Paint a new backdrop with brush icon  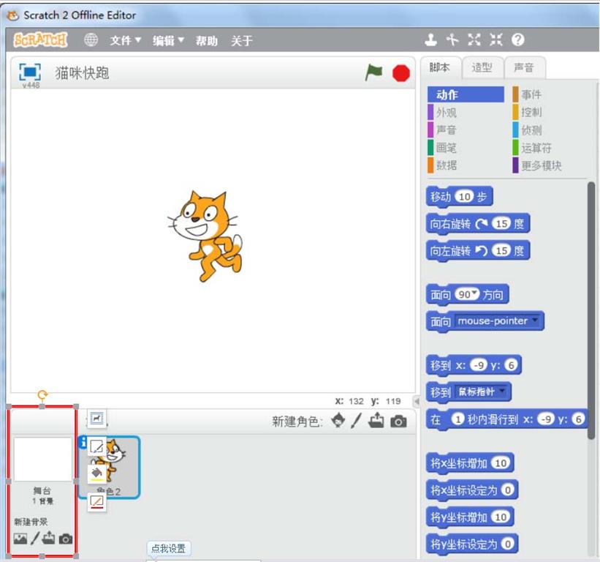click(x=34, y=539)
